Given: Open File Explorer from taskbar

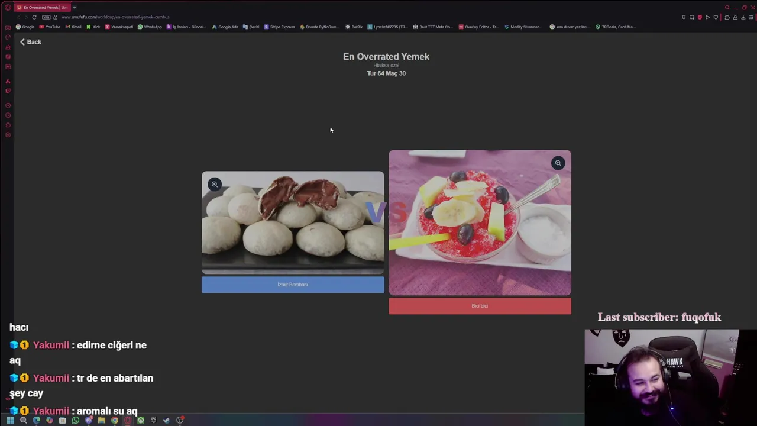Looking at the screenshot, I should 102,420.
